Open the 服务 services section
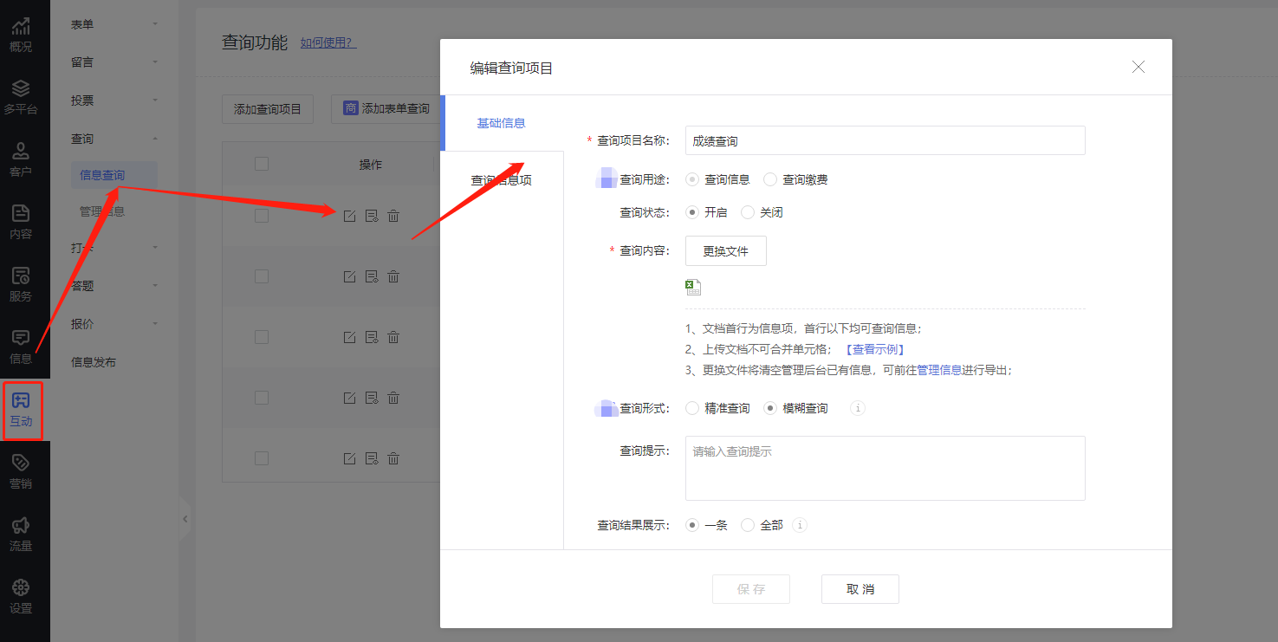Screen dimensions: 1278x642 click(x=21, y=284)
